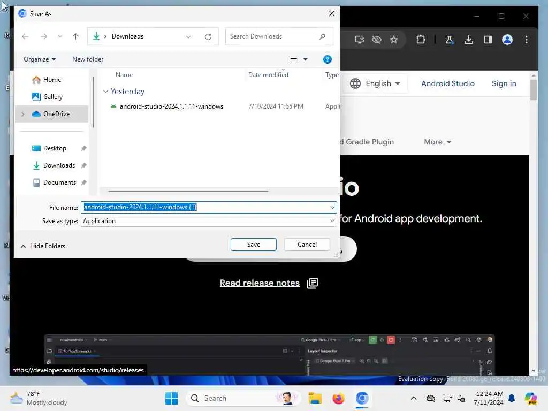
Task: Change view layout icon
Action: [x=294, y=59]
